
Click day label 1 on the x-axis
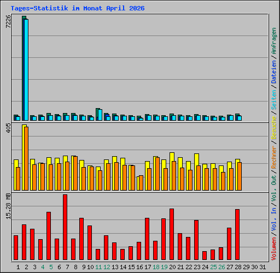click(x=18, y=267)
